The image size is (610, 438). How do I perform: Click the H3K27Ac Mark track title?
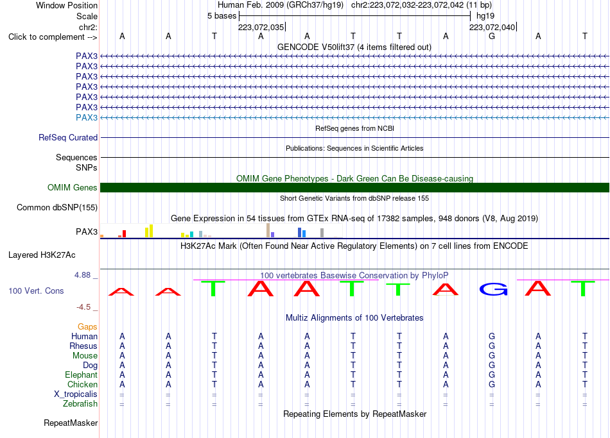coord(354,246)
